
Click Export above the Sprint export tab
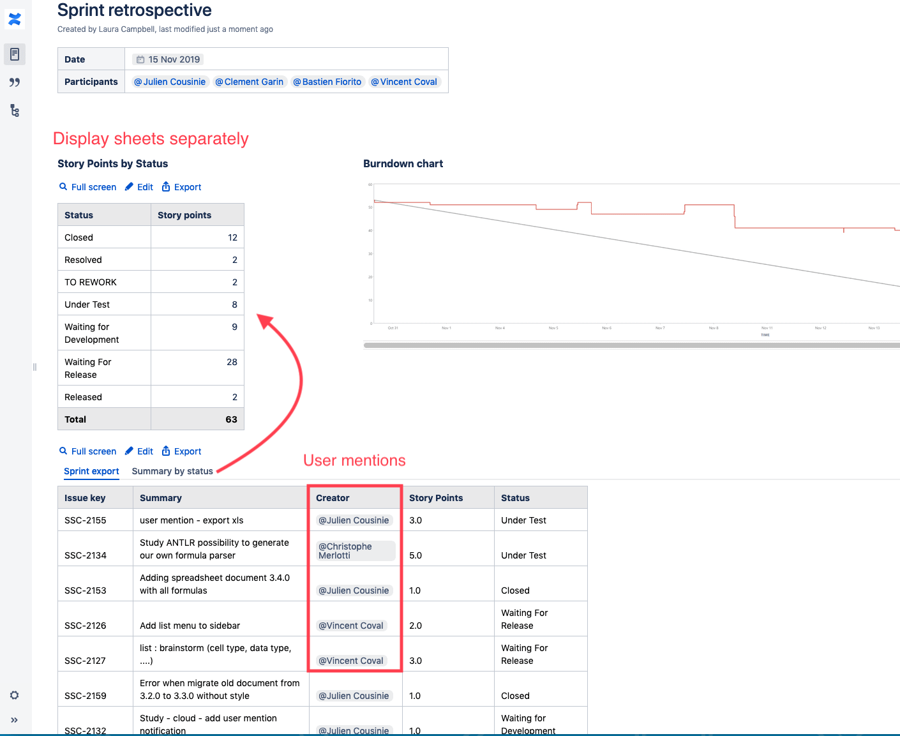(181, 451)
